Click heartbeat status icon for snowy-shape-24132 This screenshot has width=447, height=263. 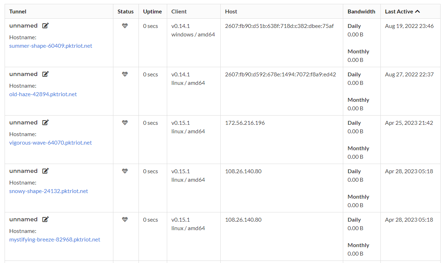tap(125, 171)
